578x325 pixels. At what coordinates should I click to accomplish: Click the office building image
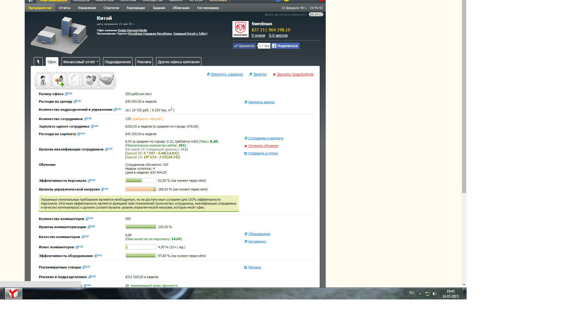[x=60, y=35]
